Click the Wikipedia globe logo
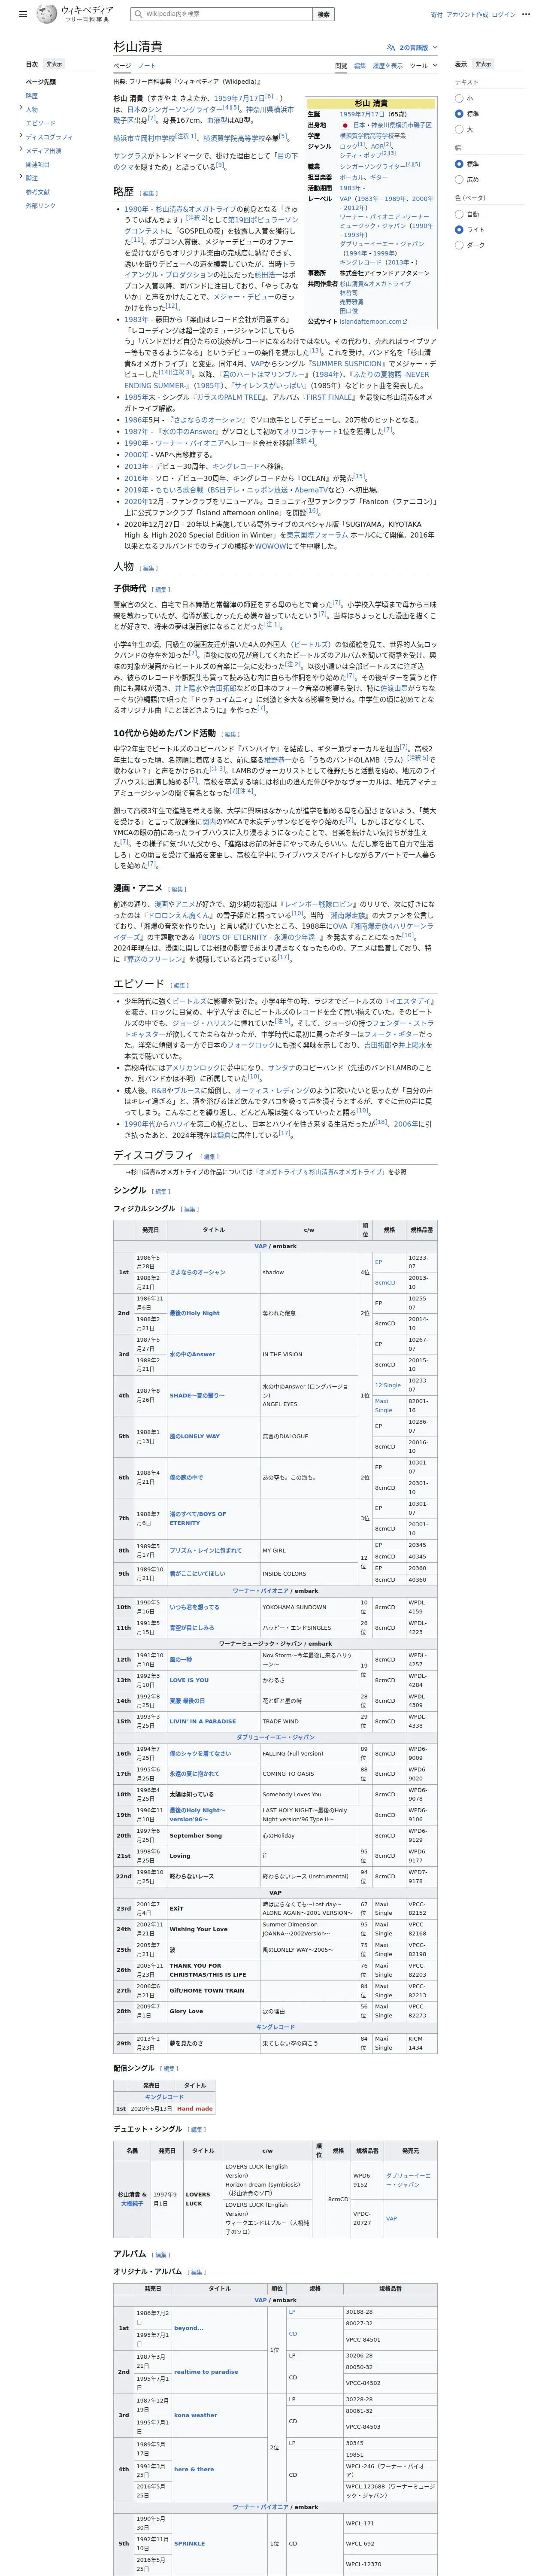The image size is (551, 2576). [x=47, y=14]
